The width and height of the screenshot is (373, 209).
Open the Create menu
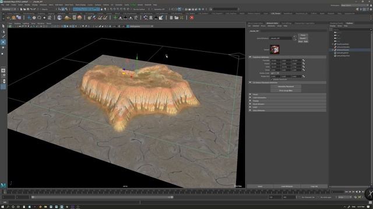point(14,5)
